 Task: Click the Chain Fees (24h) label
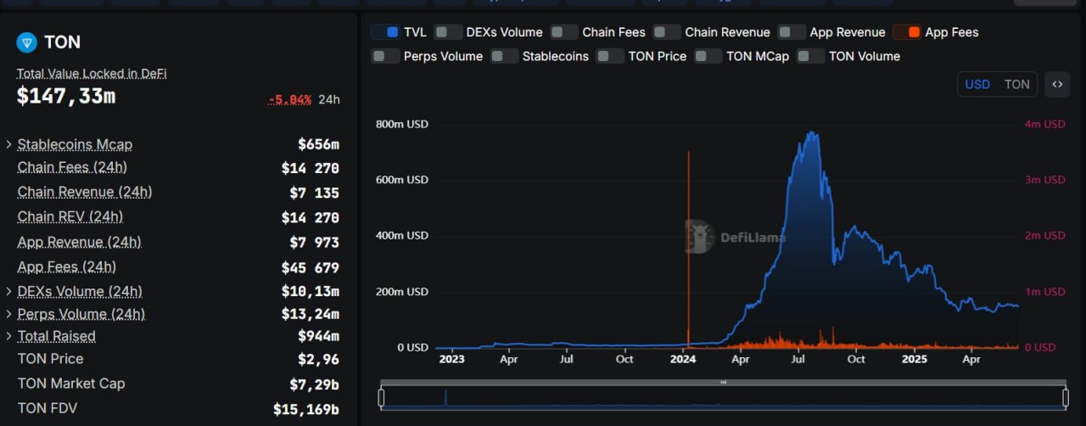[x=72, y=167]
